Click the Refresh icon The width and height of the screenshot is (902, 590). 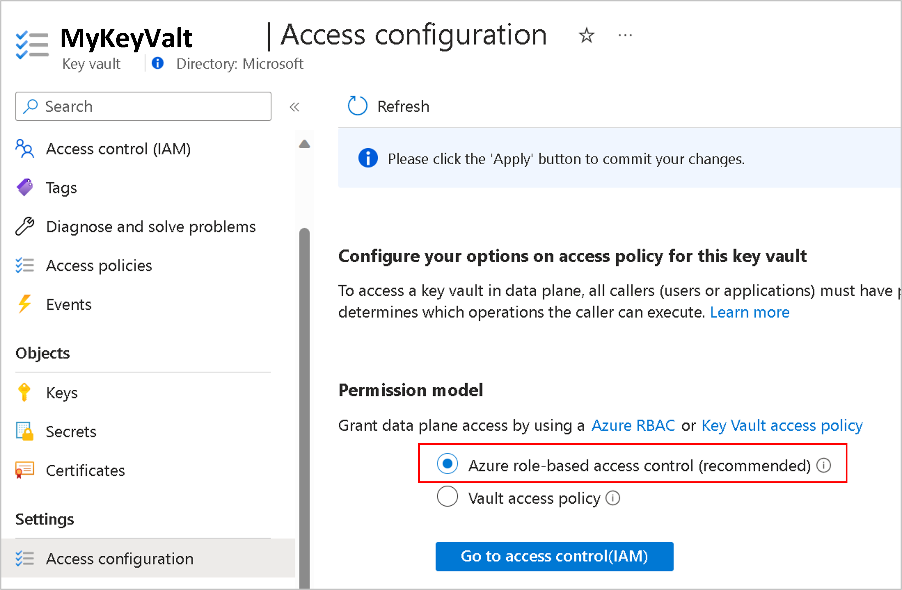tap(357, 106)
